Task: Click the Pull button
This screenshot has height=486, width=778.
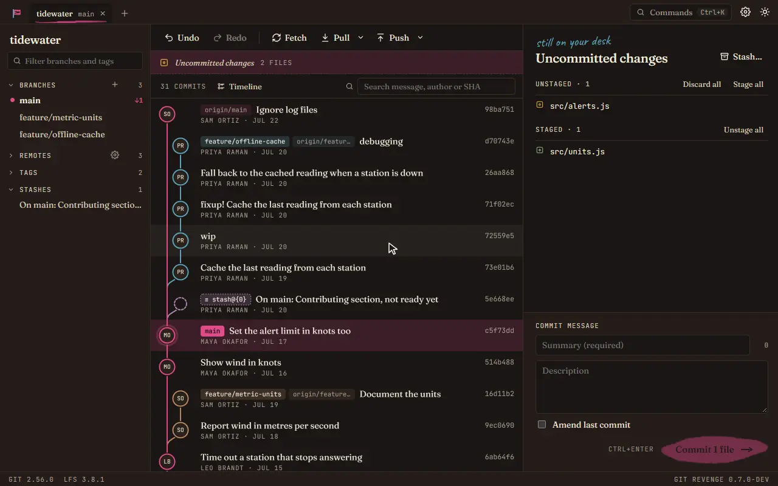Action: [336, 38]
